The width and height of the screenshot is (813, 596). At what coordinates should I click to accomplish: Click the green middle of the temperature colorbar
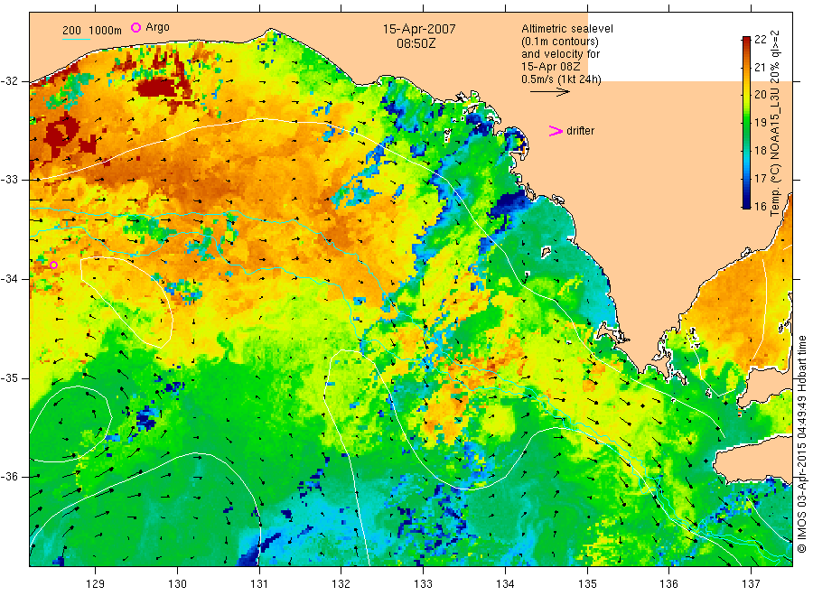coord(746,122)
